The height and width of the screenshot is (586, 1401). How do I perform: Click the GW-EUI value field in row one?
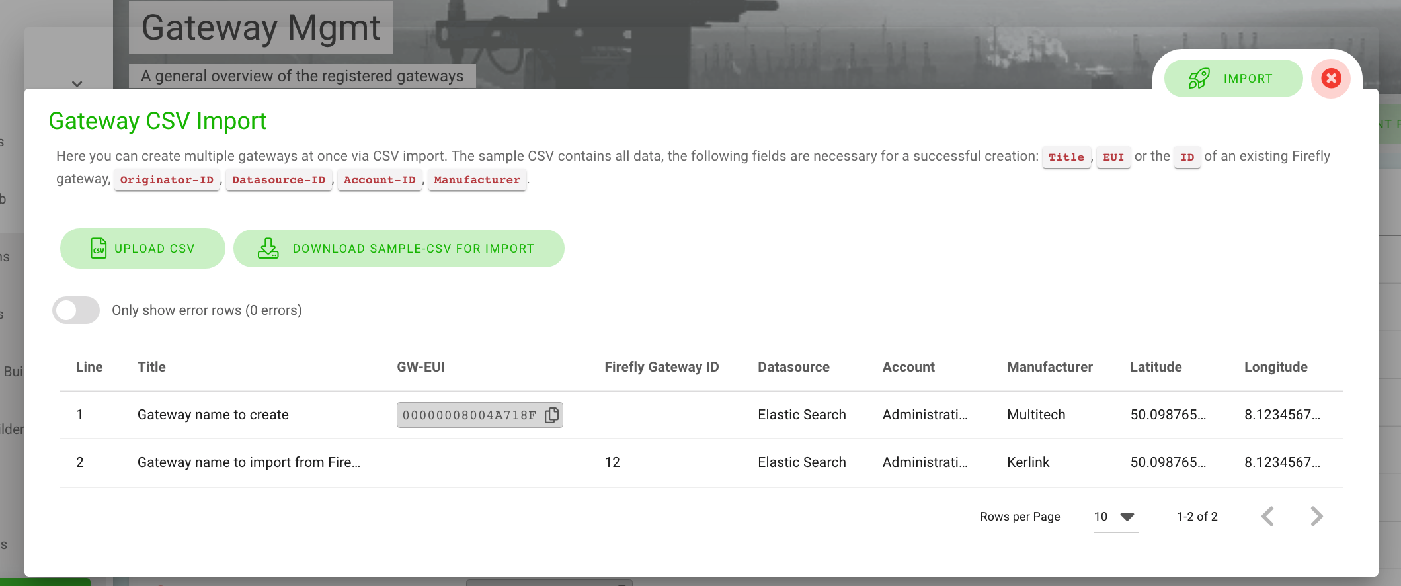point(469,415)
